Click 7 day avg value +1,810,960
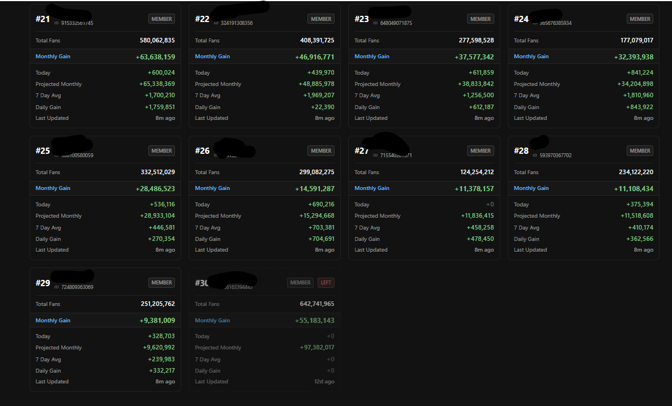Image resolution: width=672 pixels, height=406 pixels. point(638,96)
